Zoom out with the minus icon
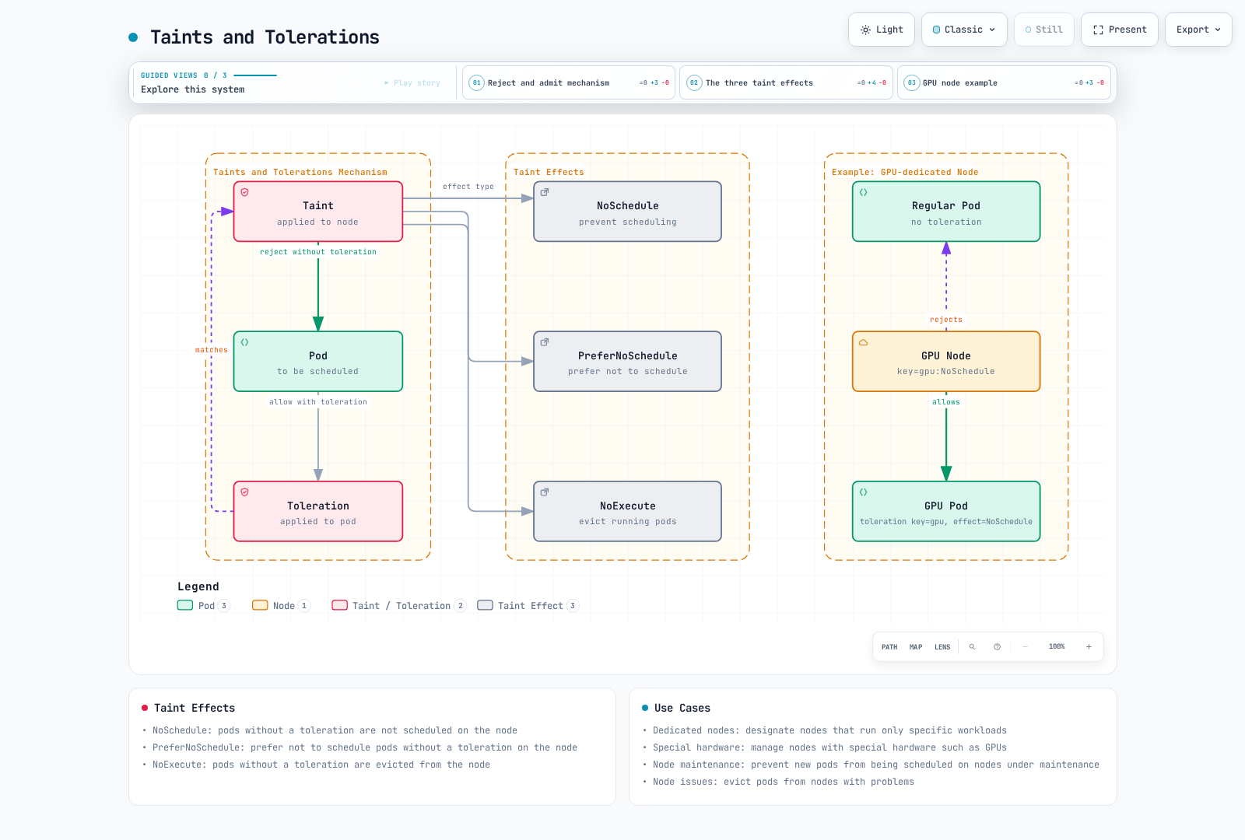 coord(1025,647)
